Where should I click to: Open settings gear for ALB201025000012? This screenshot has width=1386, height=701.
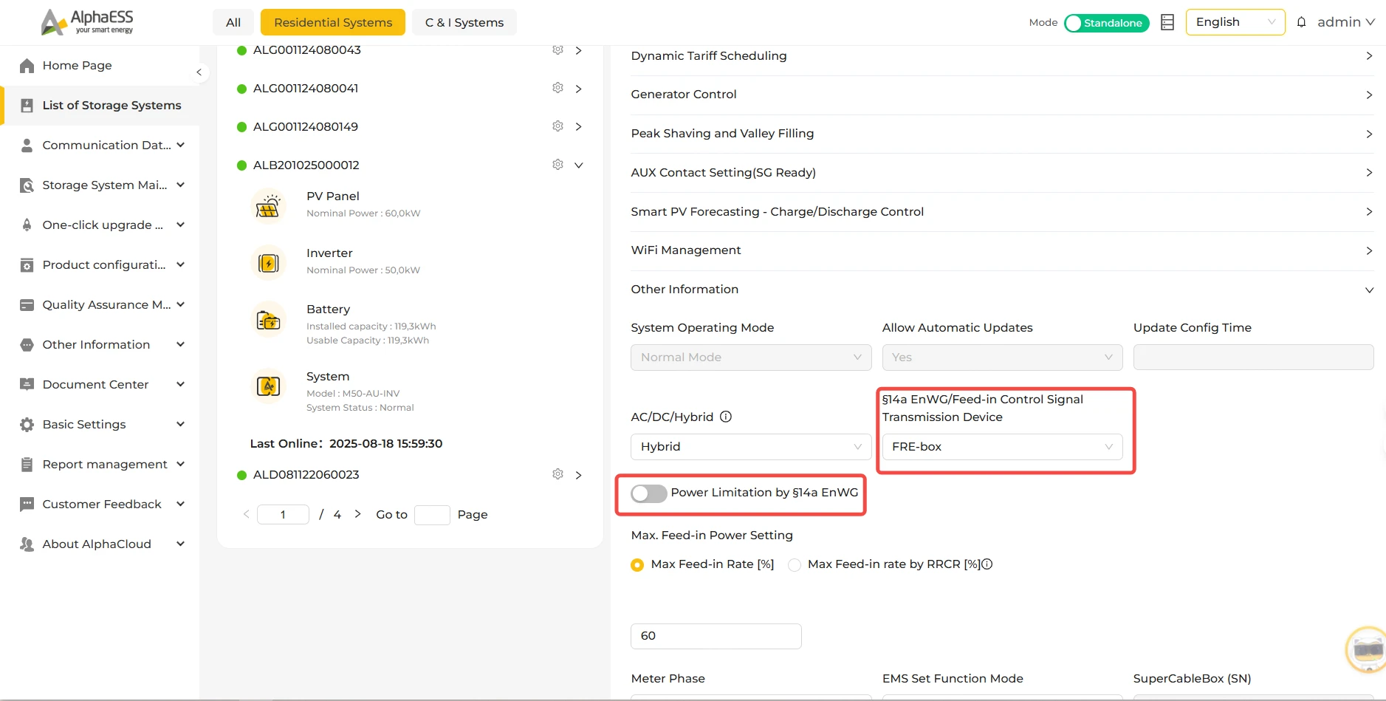(x=558, y=165)
